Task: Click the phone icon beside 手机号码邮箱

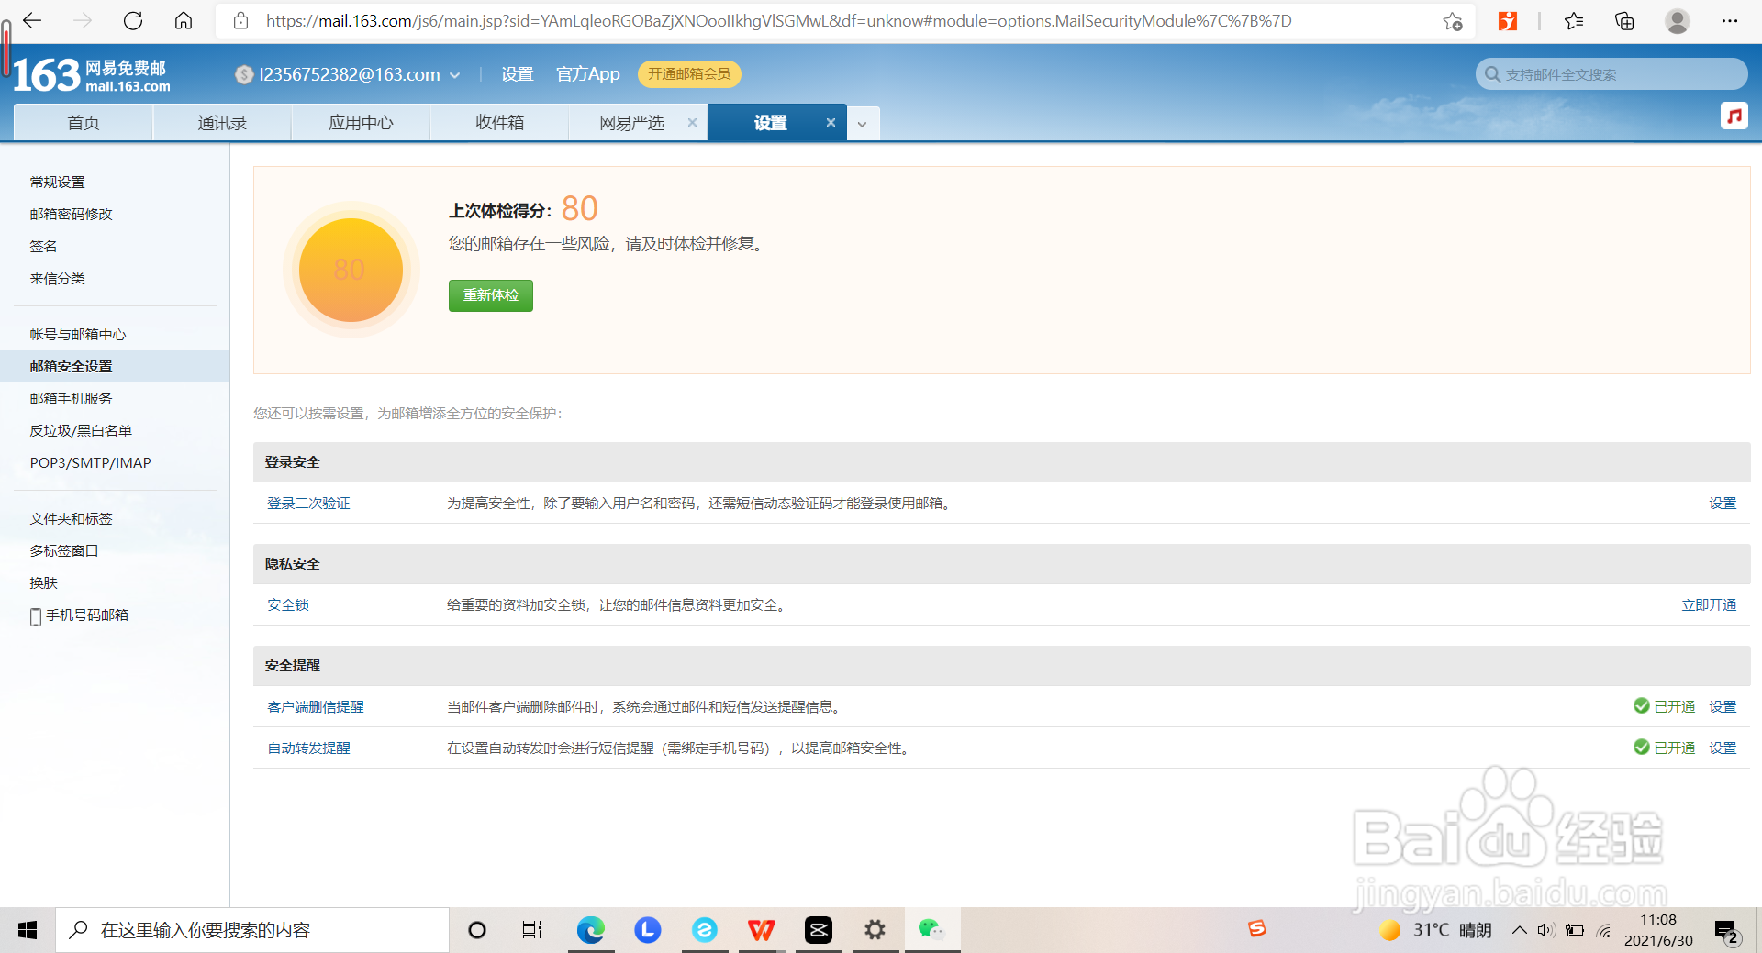Action: (36, 615)
